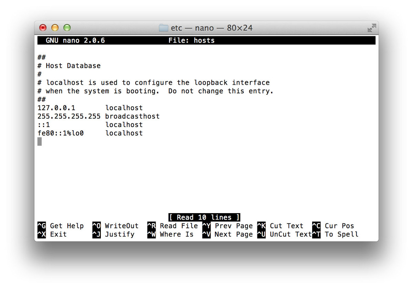Close the terminal window with red button
The image size is (413, 289).
pyautogui.click(x=43, y=28)
